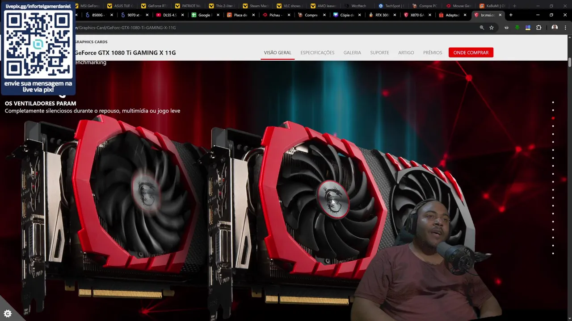
Task: Jump to the bottommost page-section dot
Action: point(553,254)
